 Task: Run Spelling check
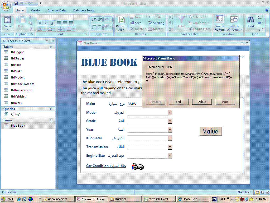coord(156,23)
